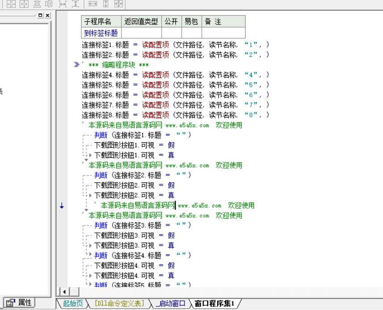The height and width of the screenshot is (310, 383).
Task: Click the 缩略程序块 comment line
Action: click(115, 65)
